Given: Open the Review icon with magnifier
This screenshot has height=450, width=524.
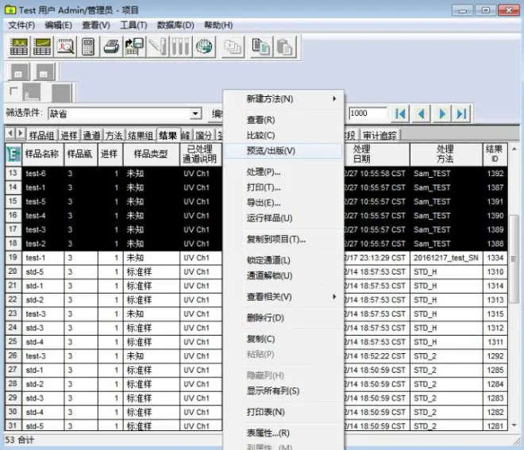Looking at the screenshot, I should (x=65, y=47).
